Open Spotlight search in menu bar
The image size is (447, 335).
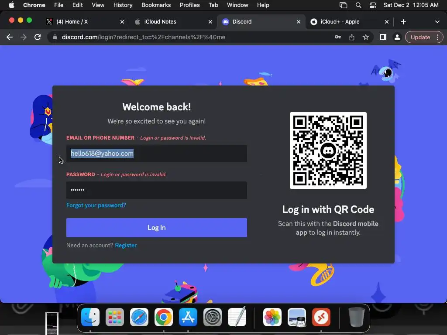358,5
